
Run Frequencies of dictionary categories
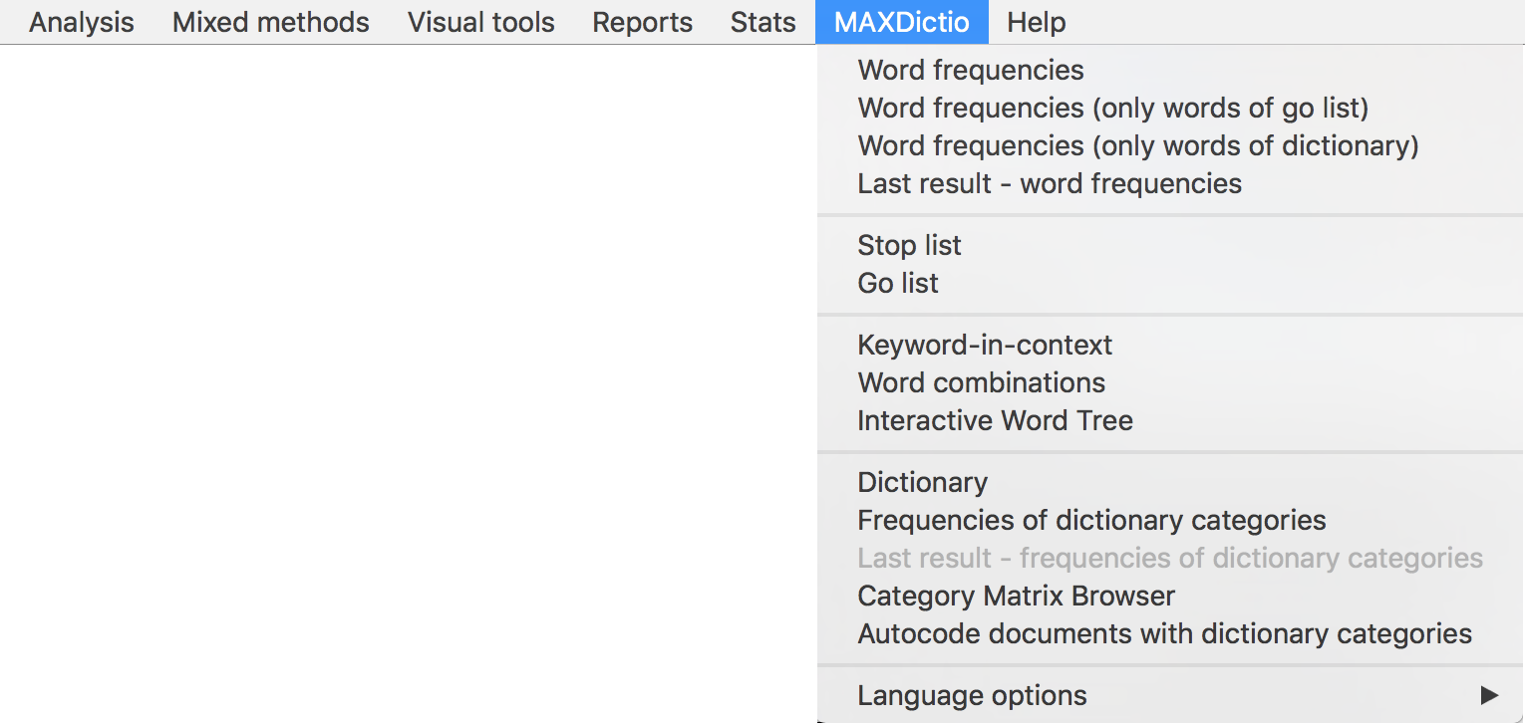1170,520
